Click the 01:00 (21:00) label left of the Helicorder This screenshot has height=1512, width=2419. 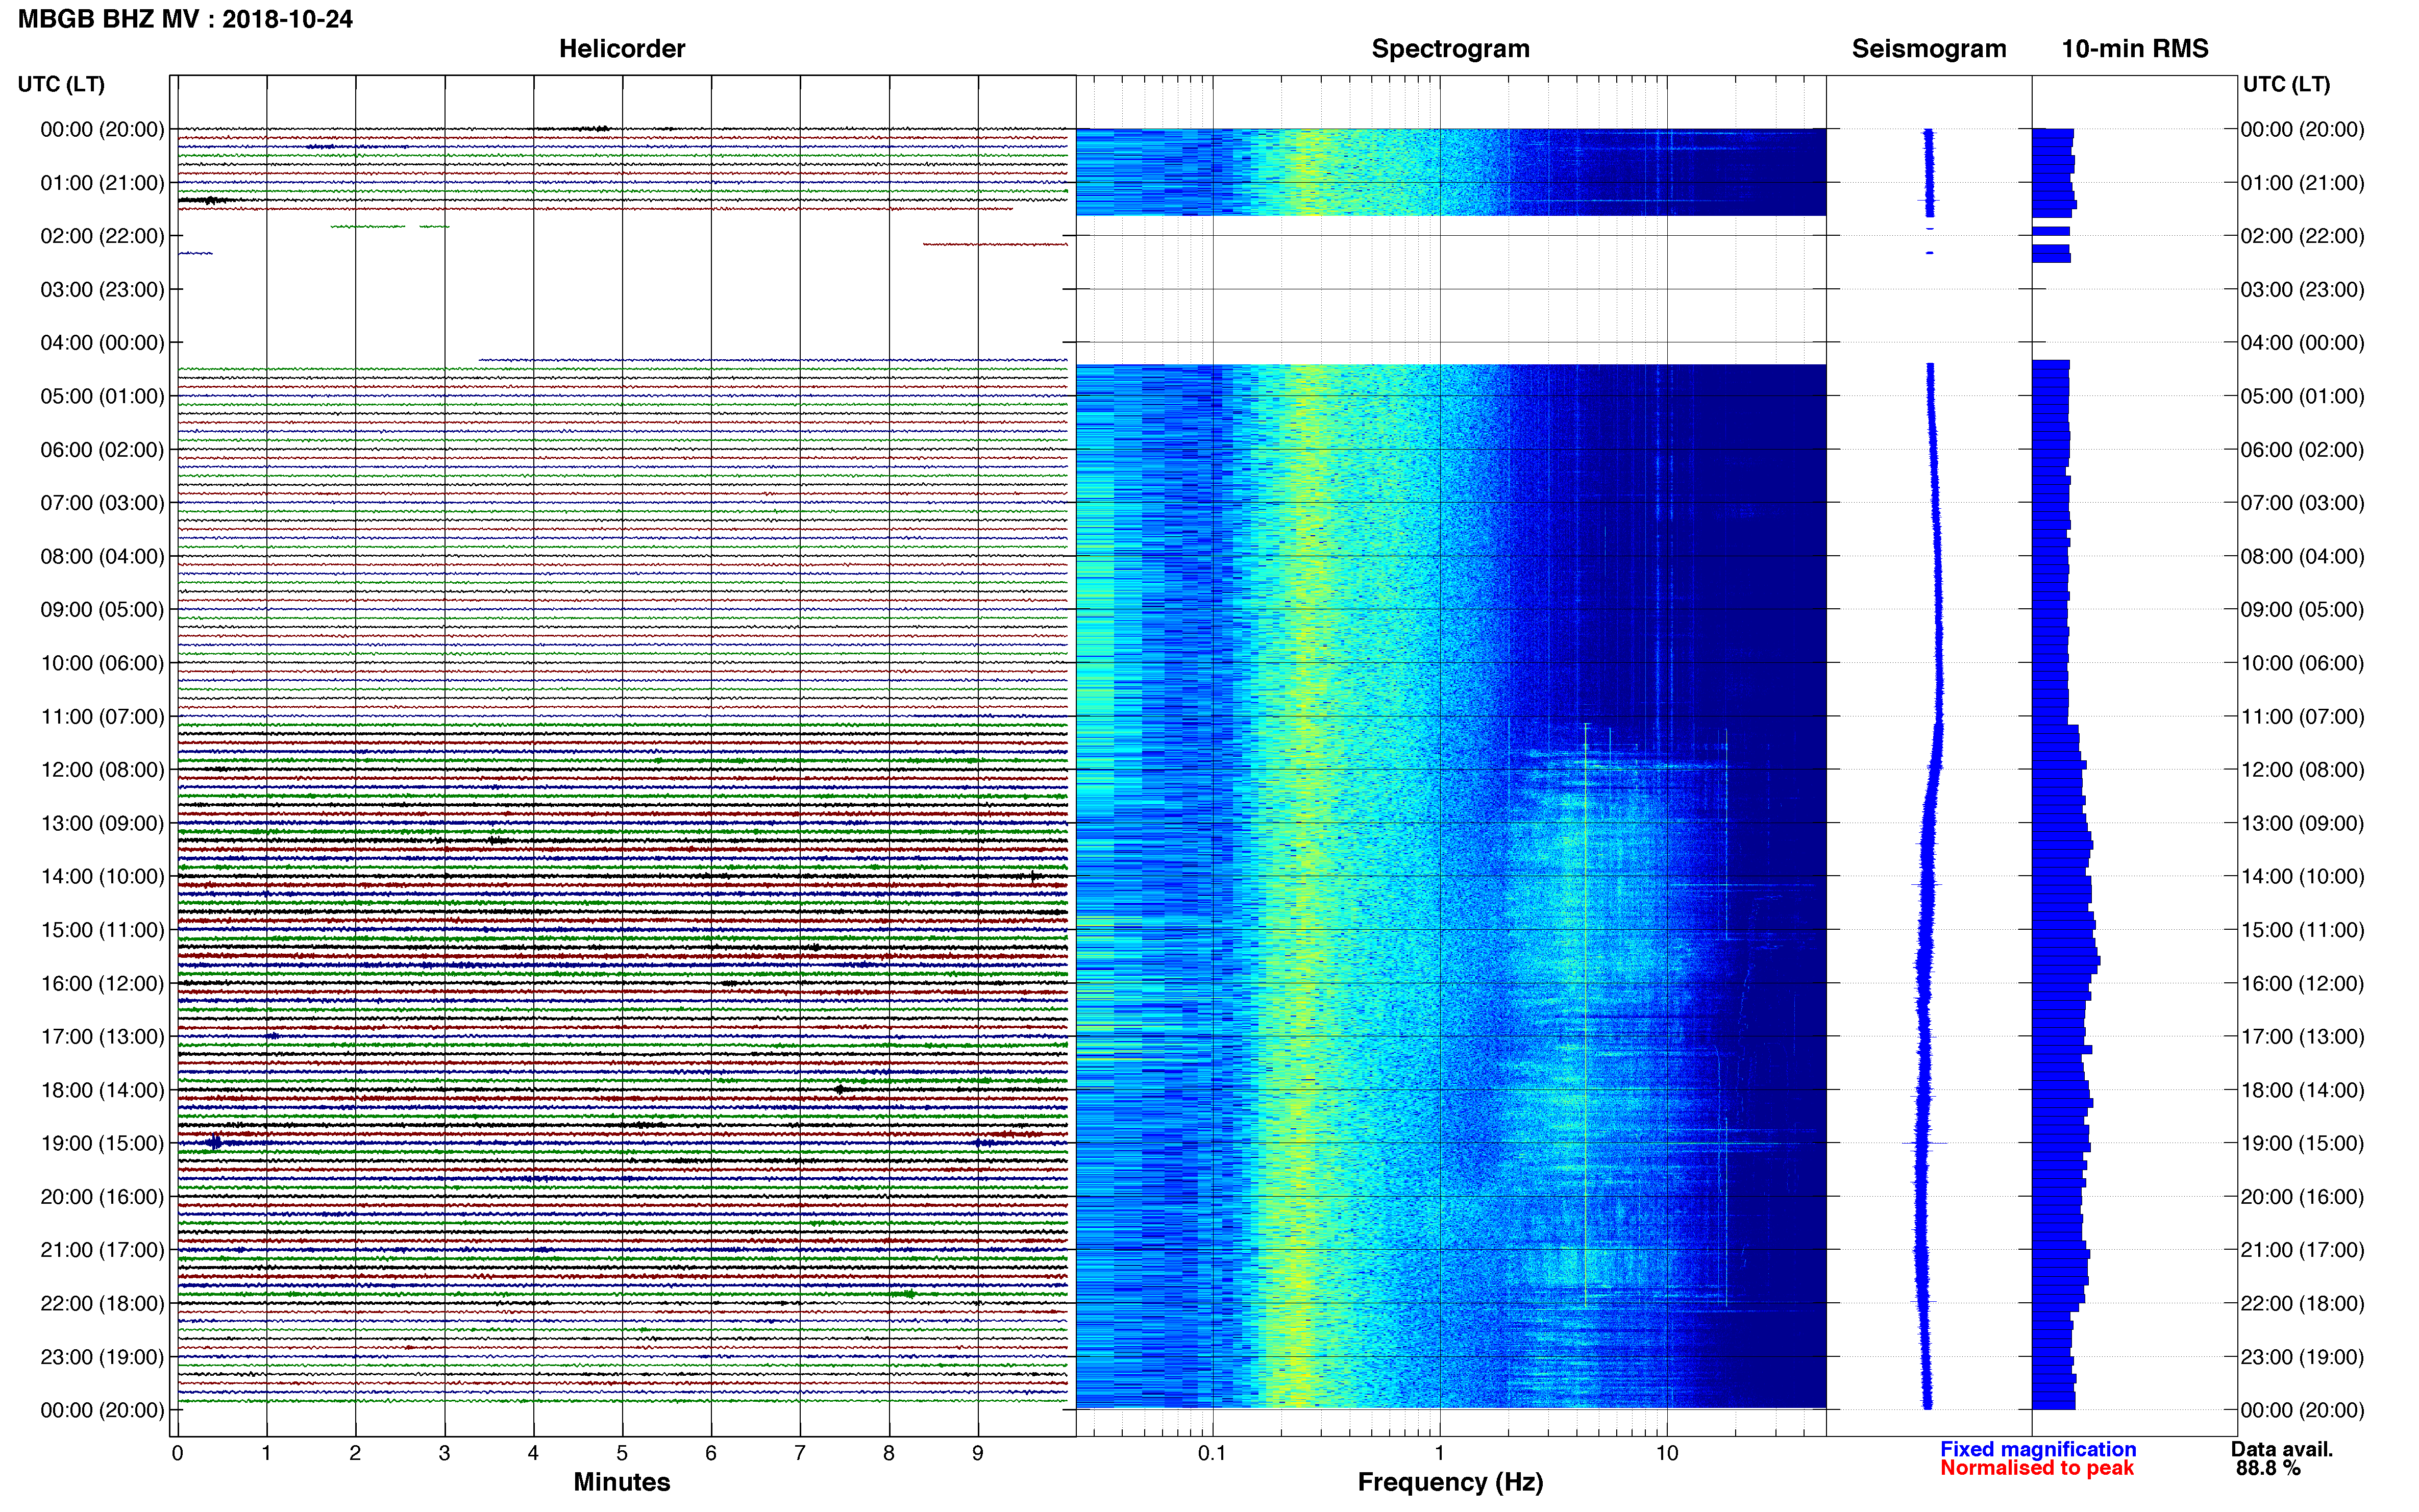[x=102, y=183]
